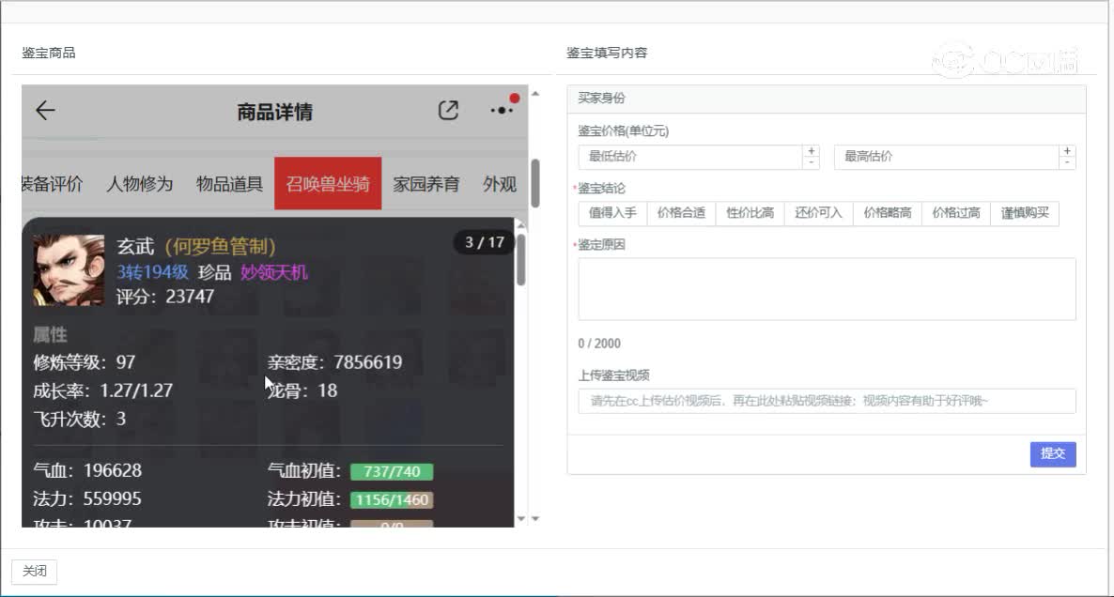Select the 值得入手 conclusion option
The image size is (1114, 597).
pyautogui.click(x=611, y=213)
